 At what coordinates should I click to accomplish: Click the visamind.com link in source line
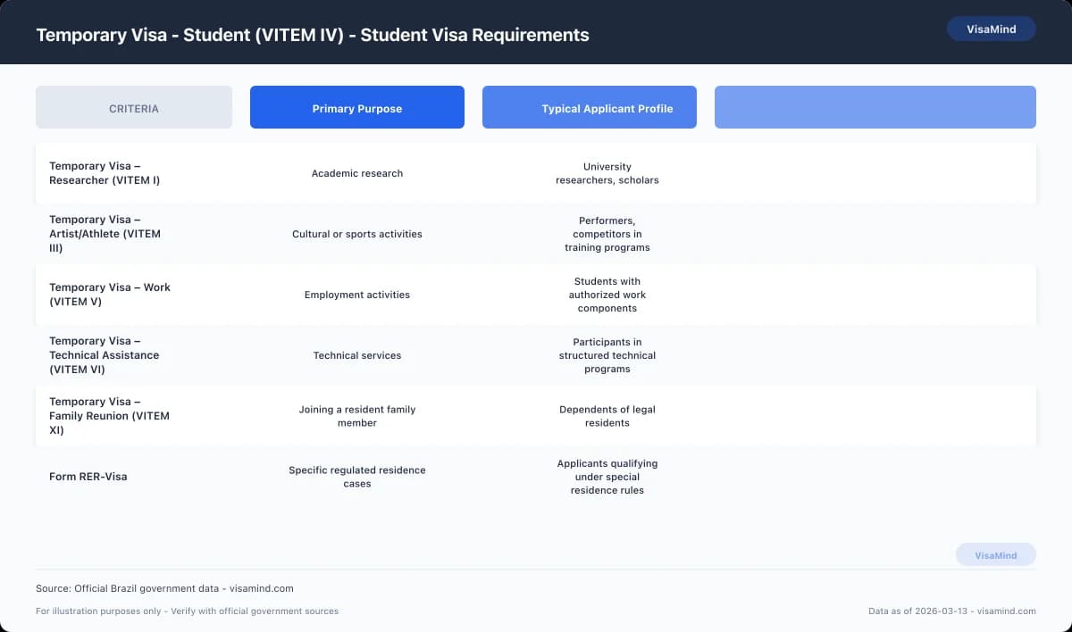[x=262, y=588]
